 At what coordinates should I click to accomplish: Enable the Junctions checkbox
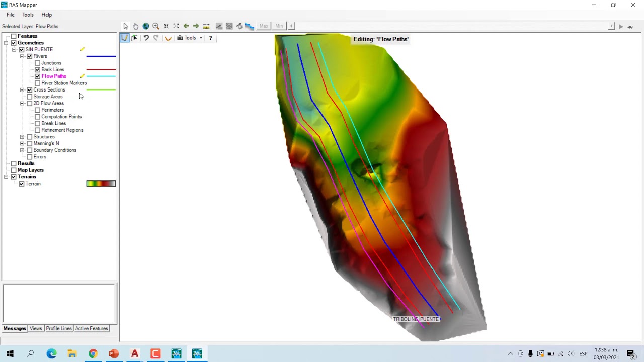click(x=38, y=63)
